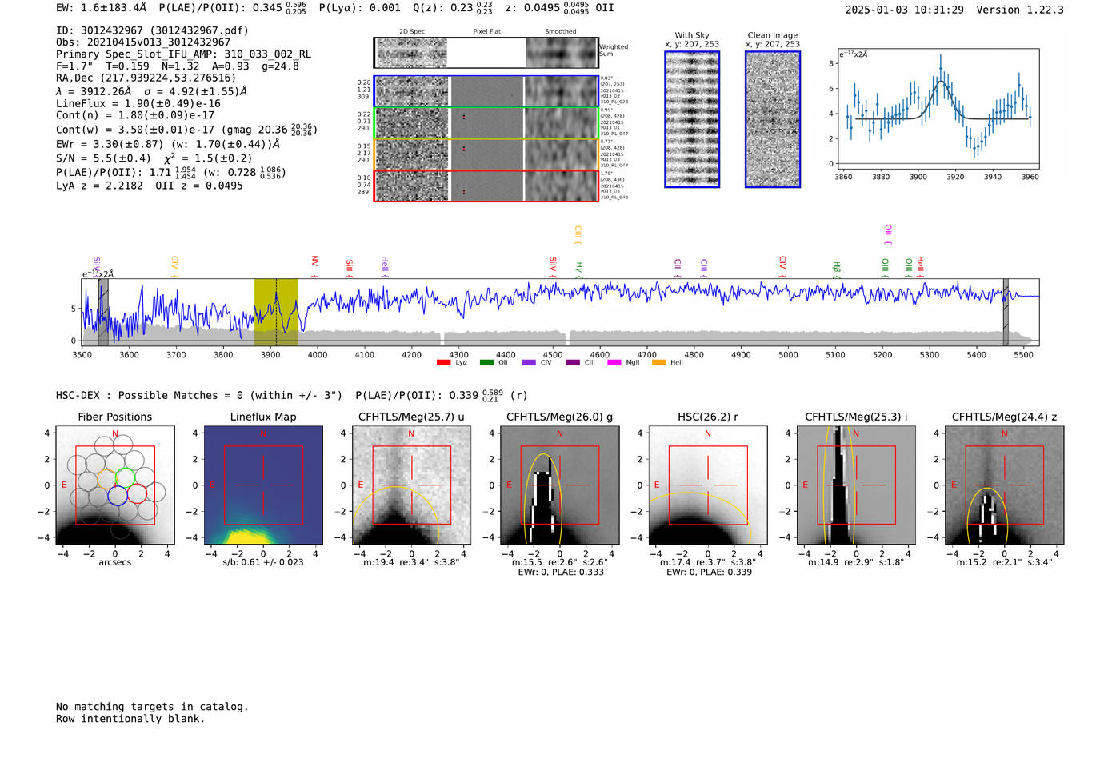Open the CFHTLS/Meg(26.0) g image

pos(559,485)
